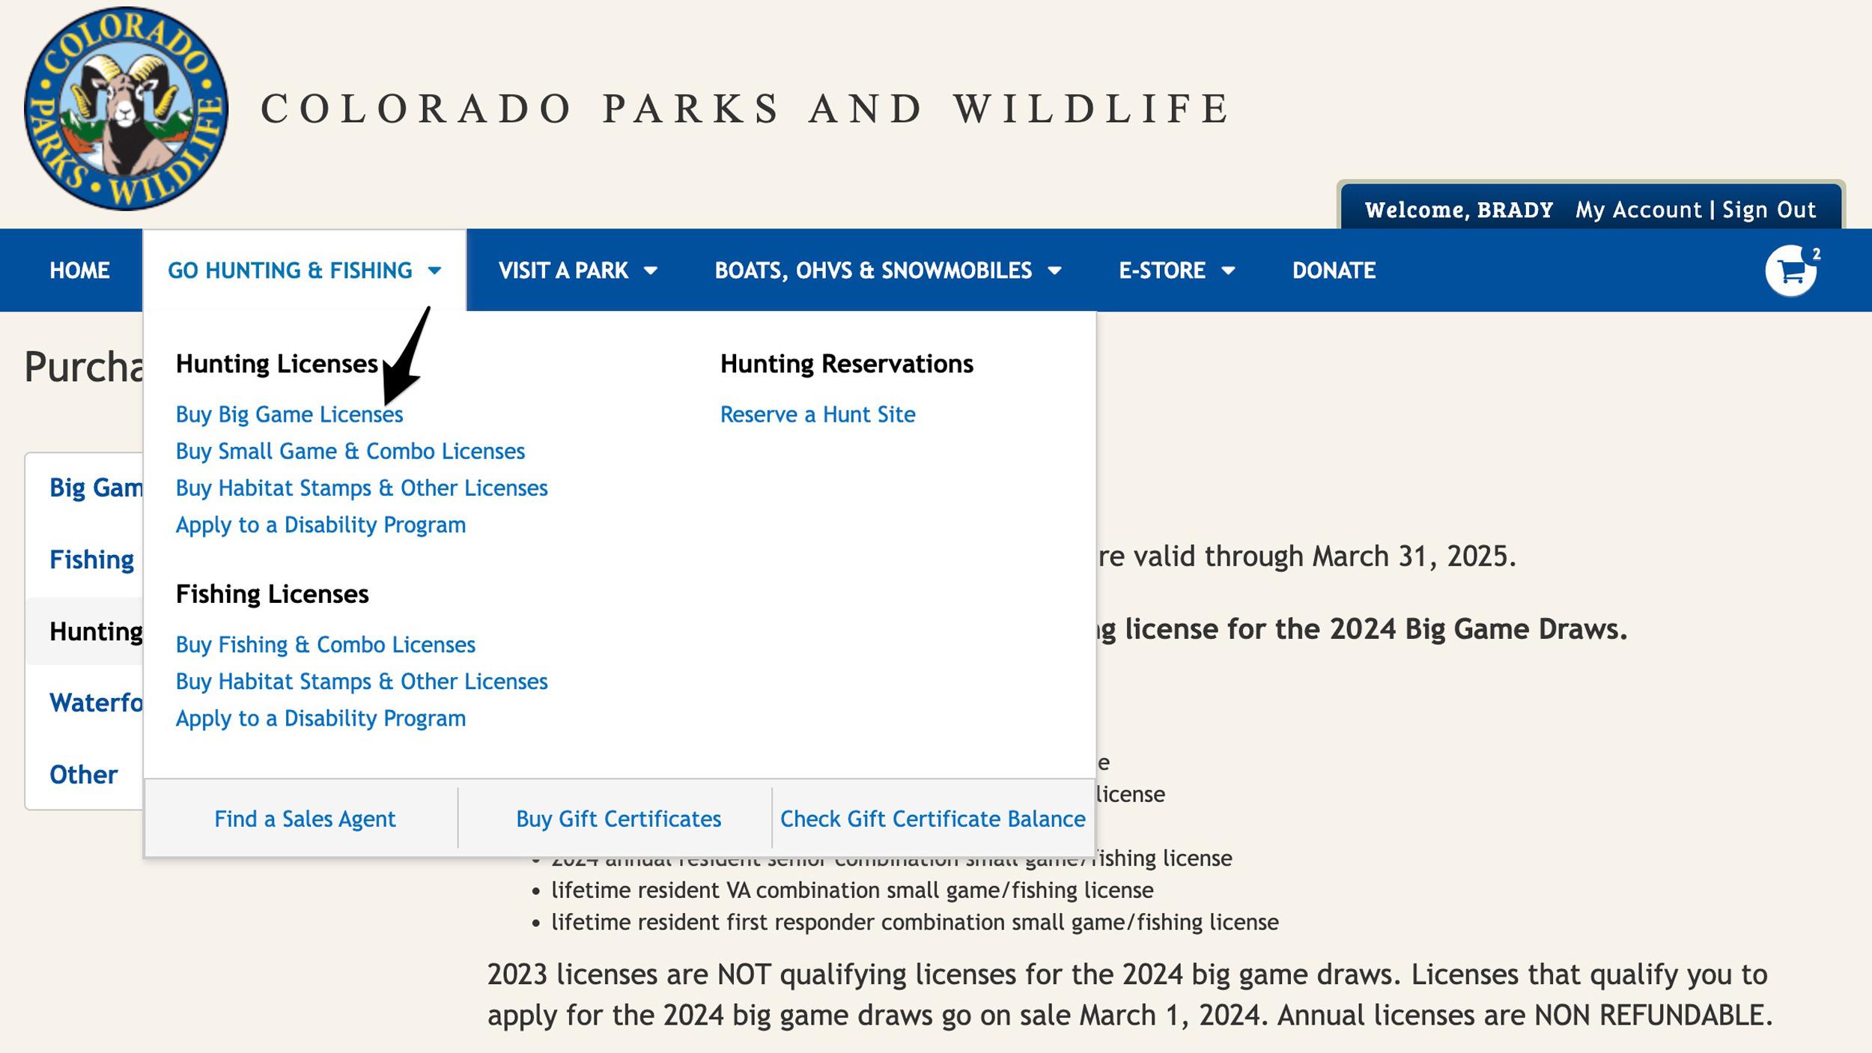Open the BOATS, OHVS & SNOWMOBILES dropdown
The image size is (1872, 1053).
pos(872,270)
